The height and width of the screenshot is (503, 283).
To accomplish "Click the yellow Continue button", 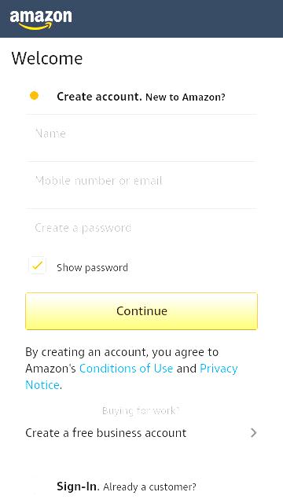I will (141, 311).
